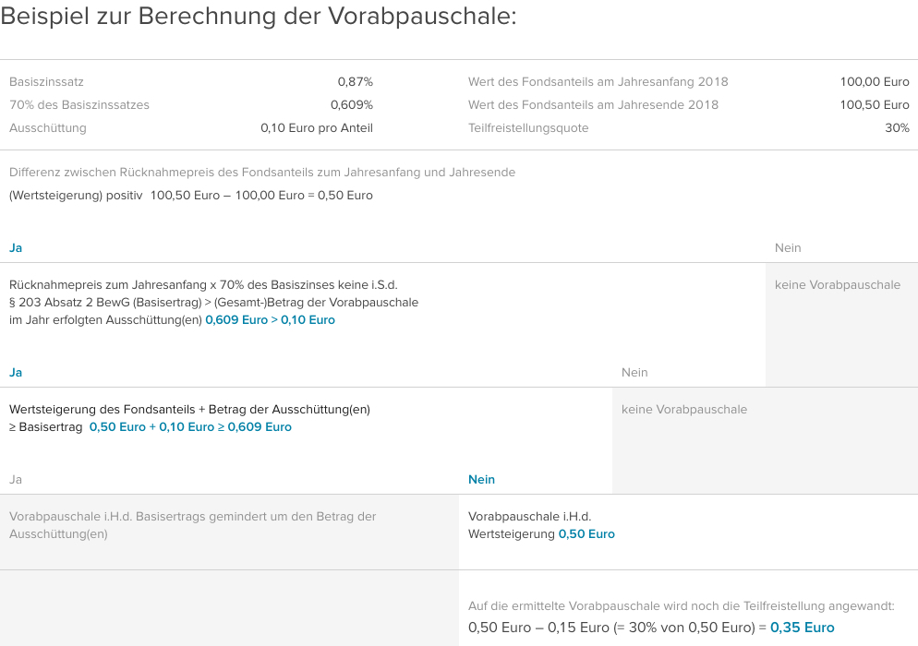Click the 100,00 Euro Jahresanfang value

coord(874,82)
